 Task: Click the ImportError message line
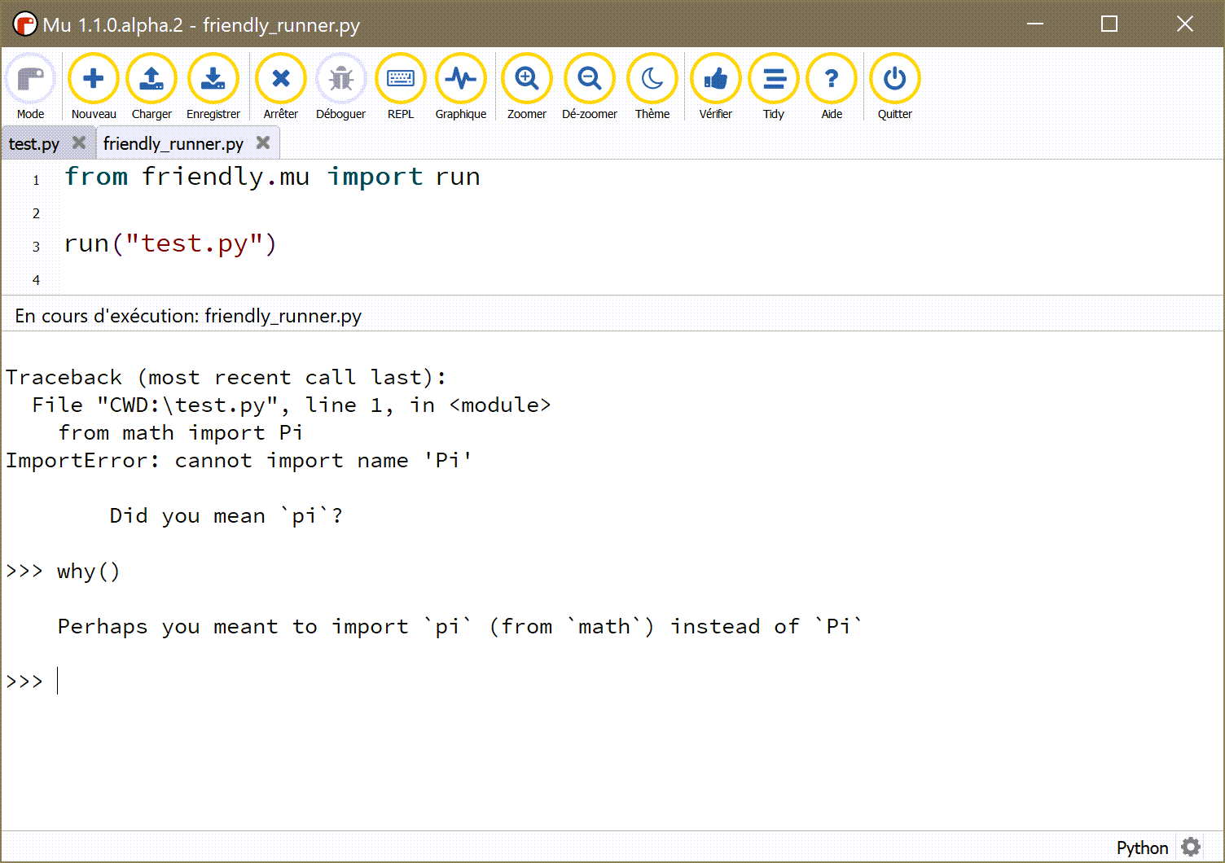click(x=239, y=461)
